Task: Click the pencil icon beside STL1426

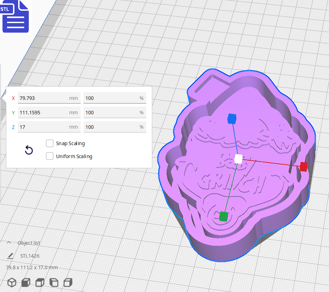Action: (10, 256)
